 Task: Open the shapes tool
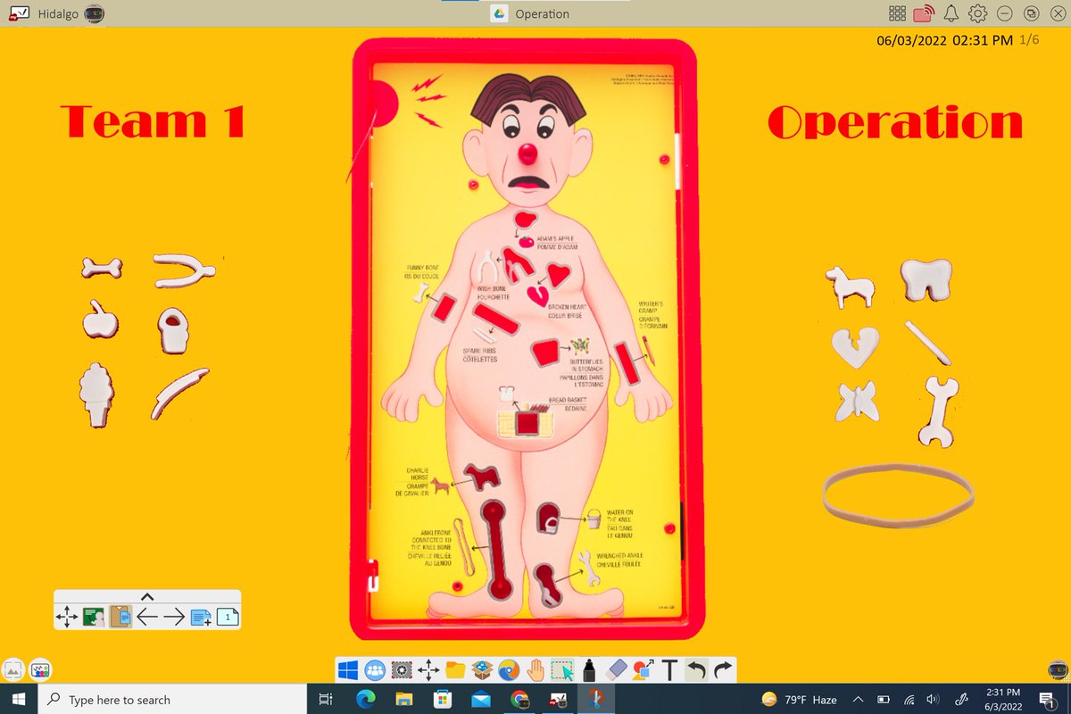(643, 670)
